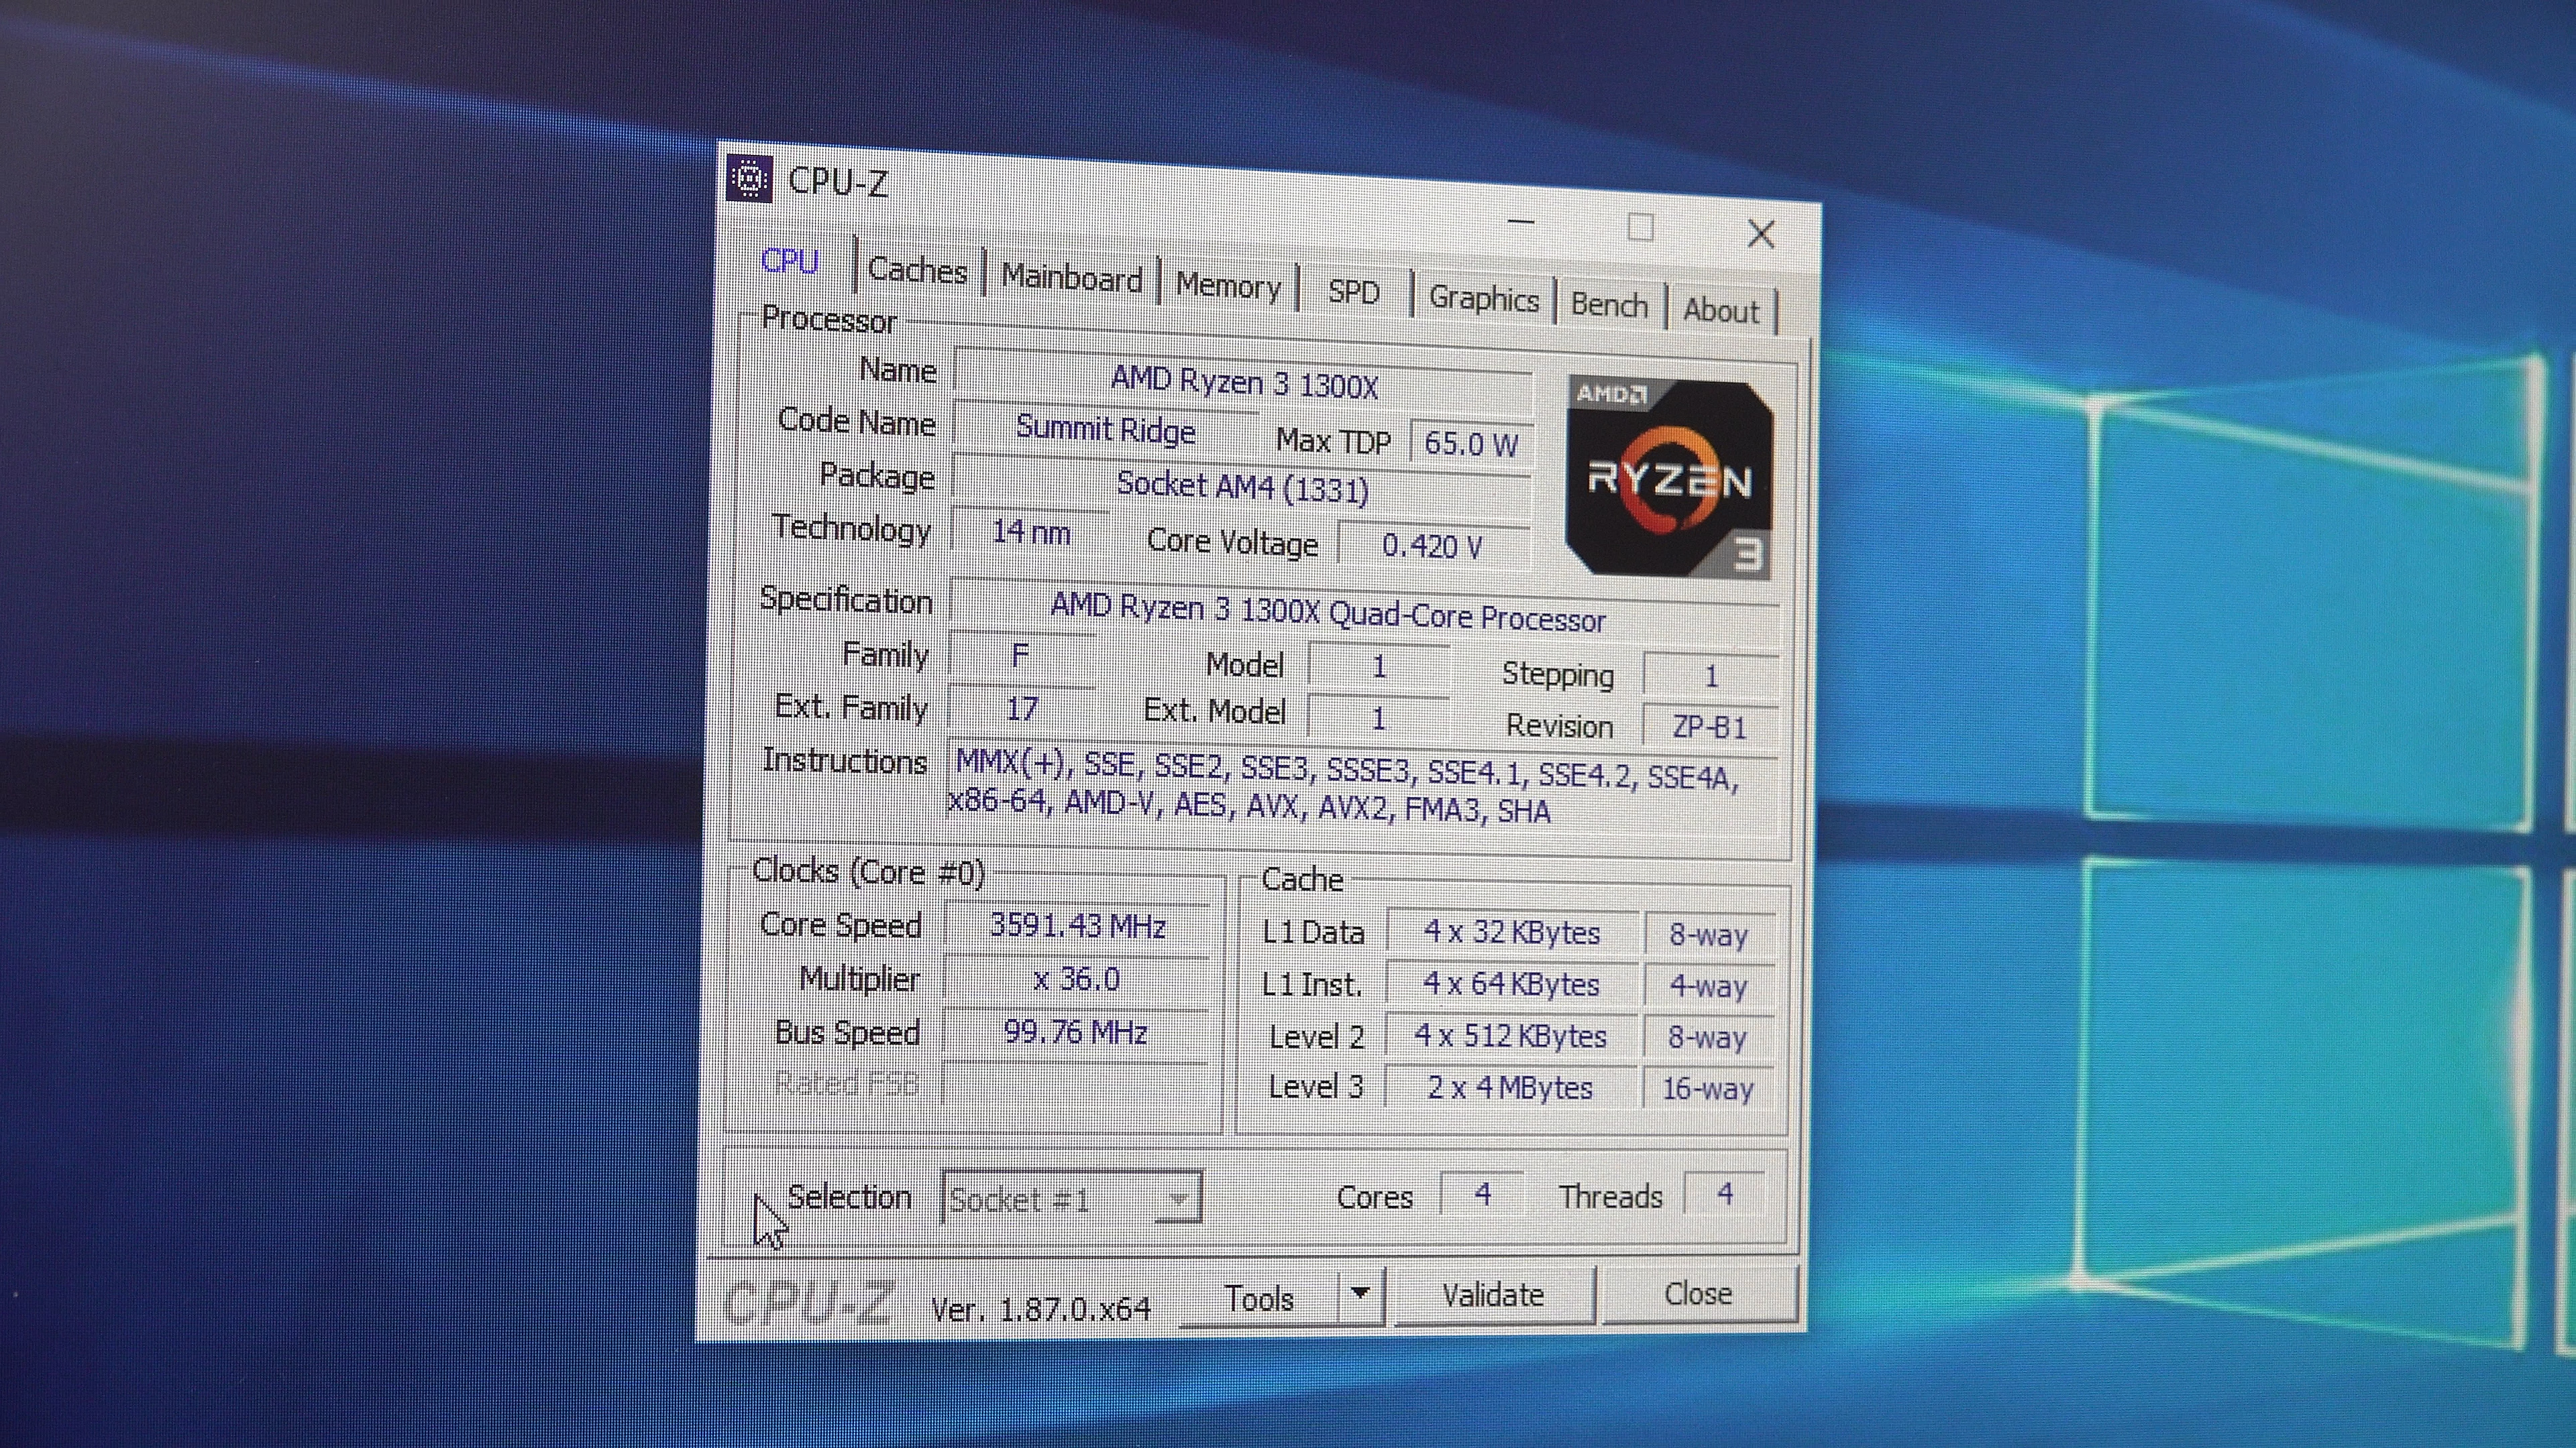Click Level 2 value 4 x 512 KBytes
The height and width of the screenshot is (1448, 2576).
(1510, 1036)
